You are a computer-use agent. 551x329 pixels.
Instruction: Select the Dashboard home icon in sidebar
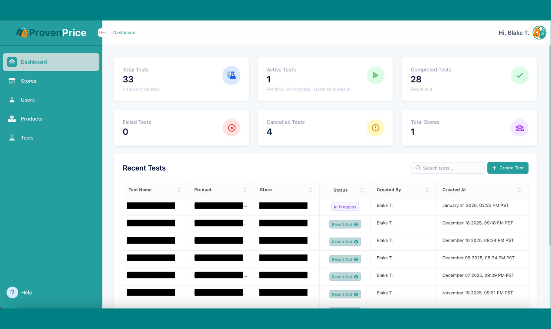(13, 61)
